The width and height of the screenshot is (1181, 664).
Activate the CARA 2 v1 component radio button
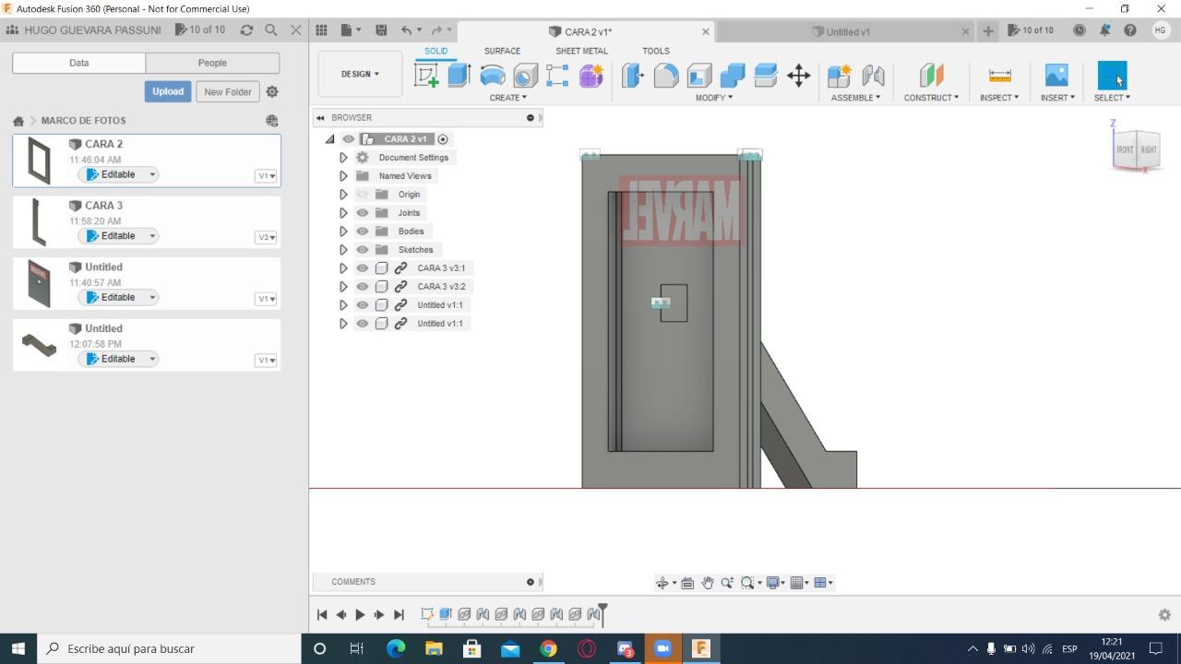[443, 139]
